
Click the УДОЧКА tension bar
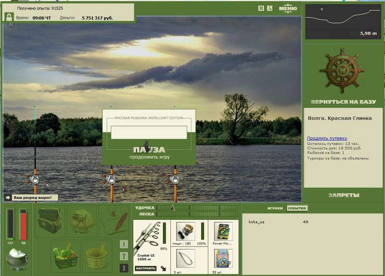point(197,208)
